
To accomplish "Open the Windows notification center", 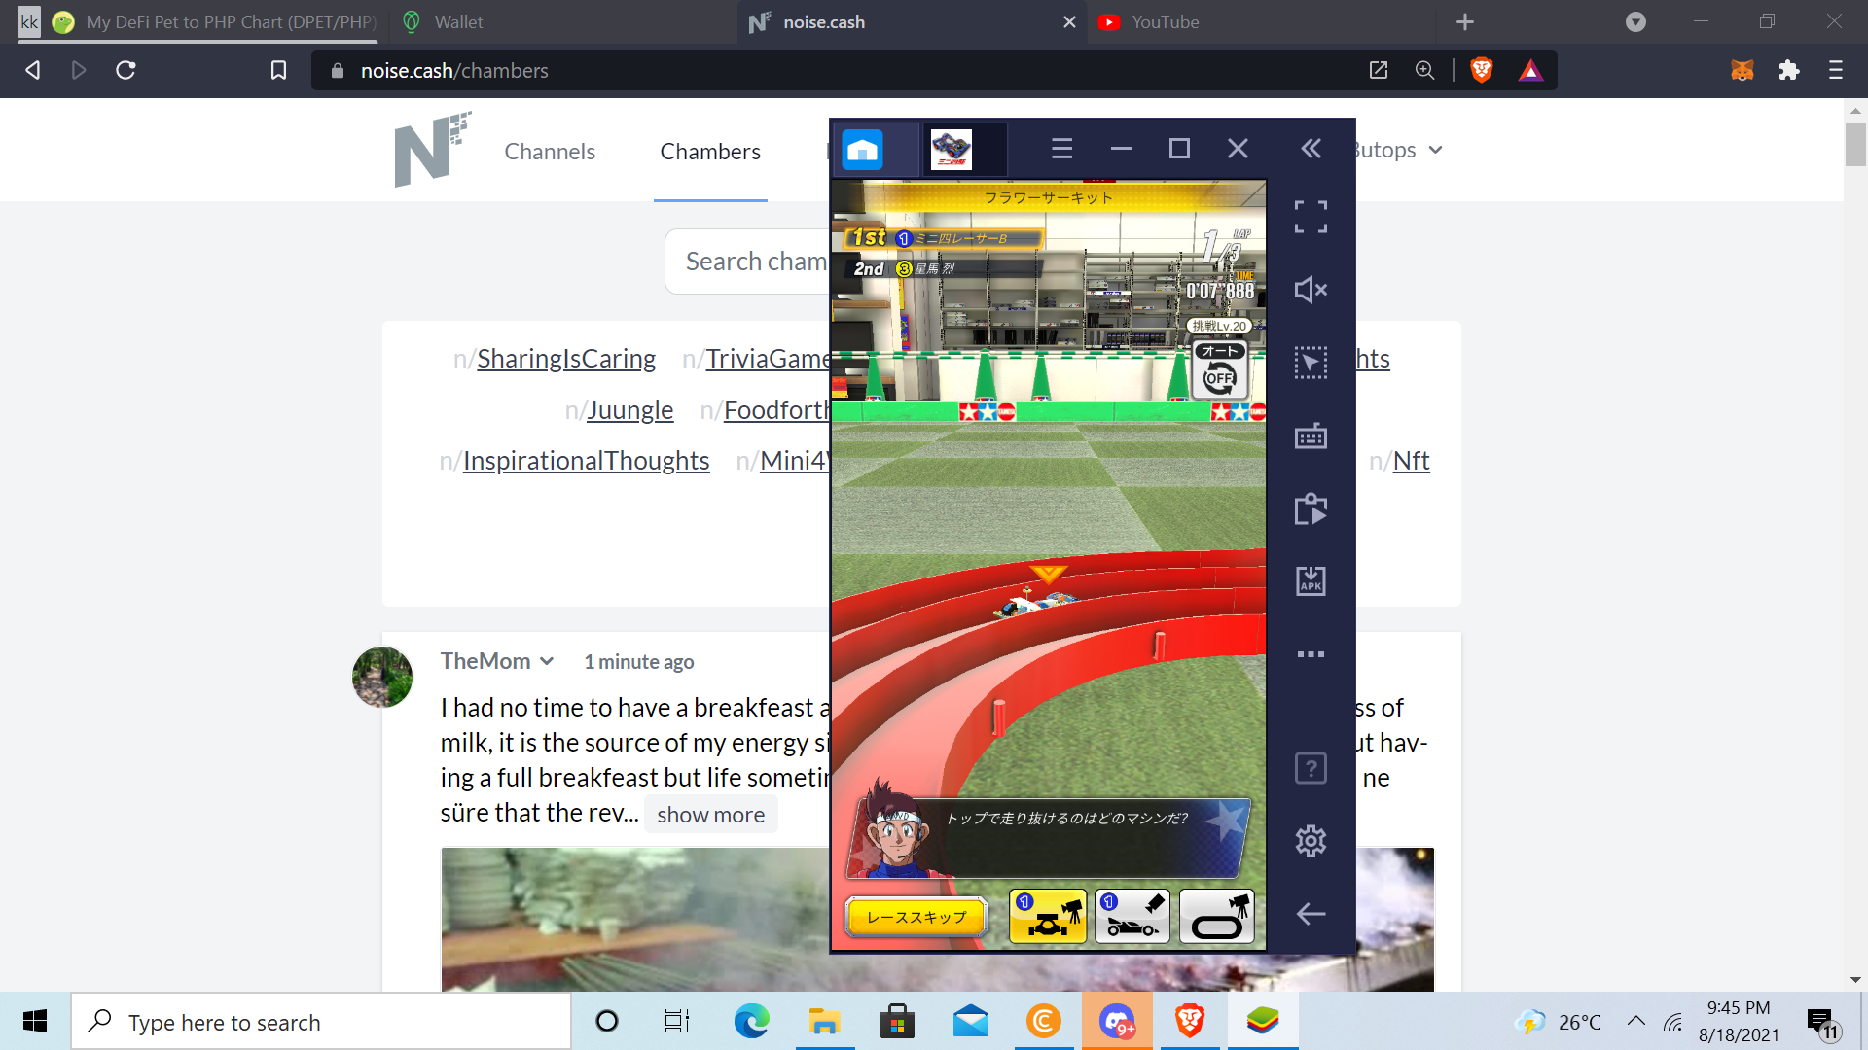I will pyautogui.click(x=1822, y=1022).
